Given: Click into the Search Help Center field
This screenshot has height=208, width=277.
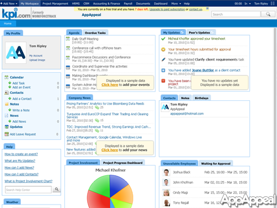Looking at the screenshot, I should tap(29, 189).
